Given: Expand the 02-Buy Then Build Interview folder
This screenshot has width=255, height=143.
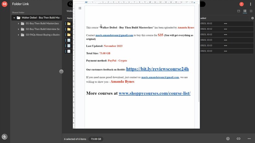Looking at the screenshot, I should point(18,29).
